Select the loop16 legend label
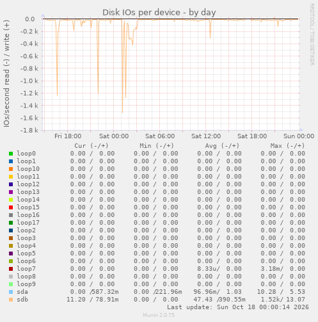The image size is (318, 322). pyautogui.click(x=28, y=215)
